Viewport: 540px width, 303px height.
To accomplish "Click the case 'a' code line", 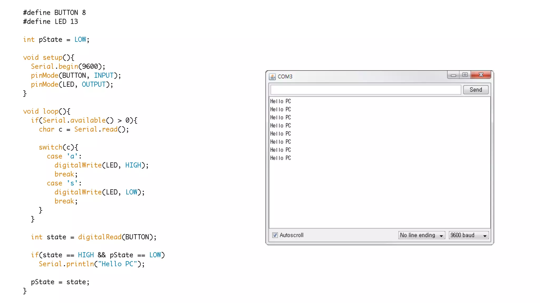I will tap(64, 156).
